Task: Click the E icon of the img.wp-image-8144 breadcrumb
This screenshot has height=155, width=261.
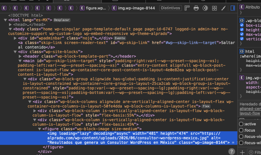Action: coord(114,8)
